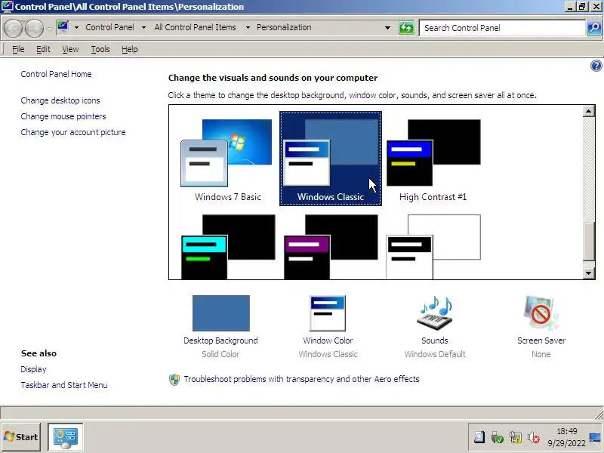Click the Personalization icon in address bar

(63, 27)
